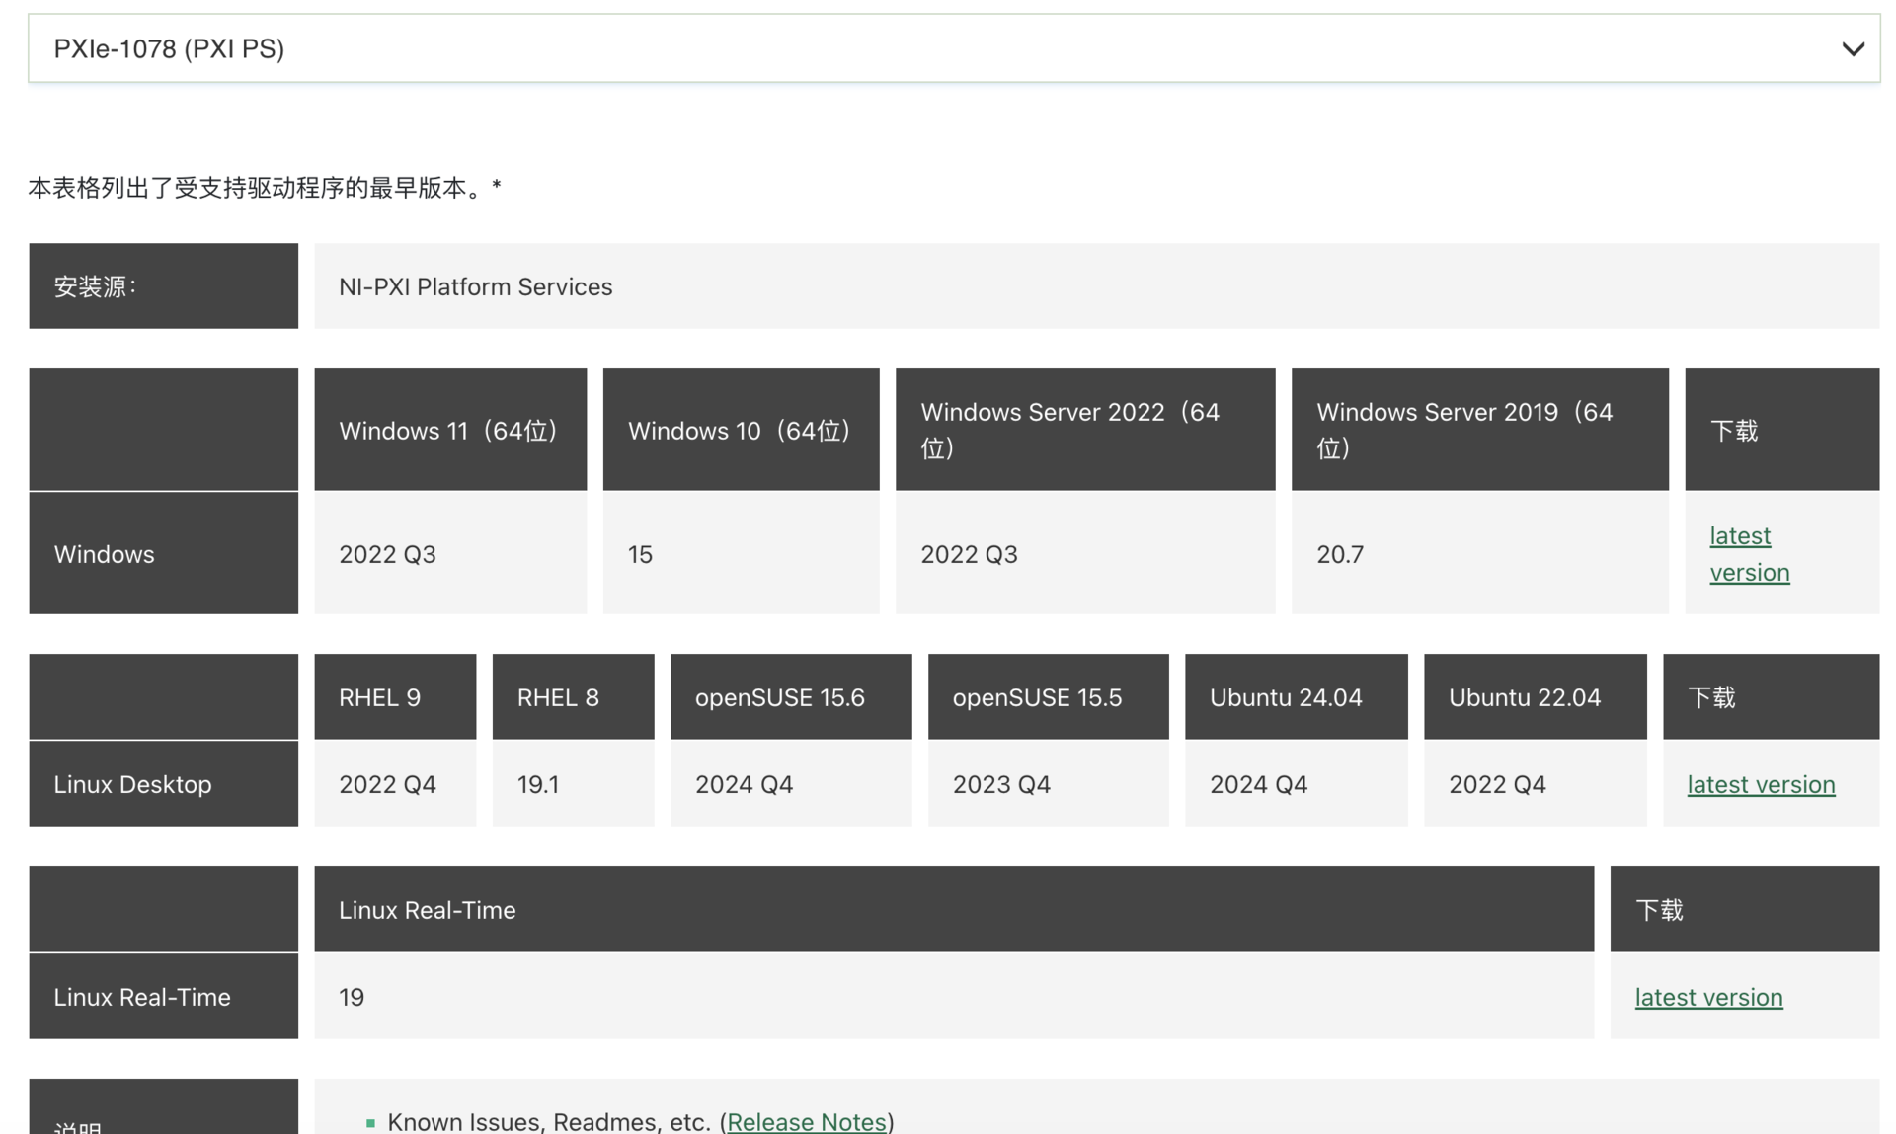Click the 本表格列出了受支持驱动程序 sentence

coord(265,188)
